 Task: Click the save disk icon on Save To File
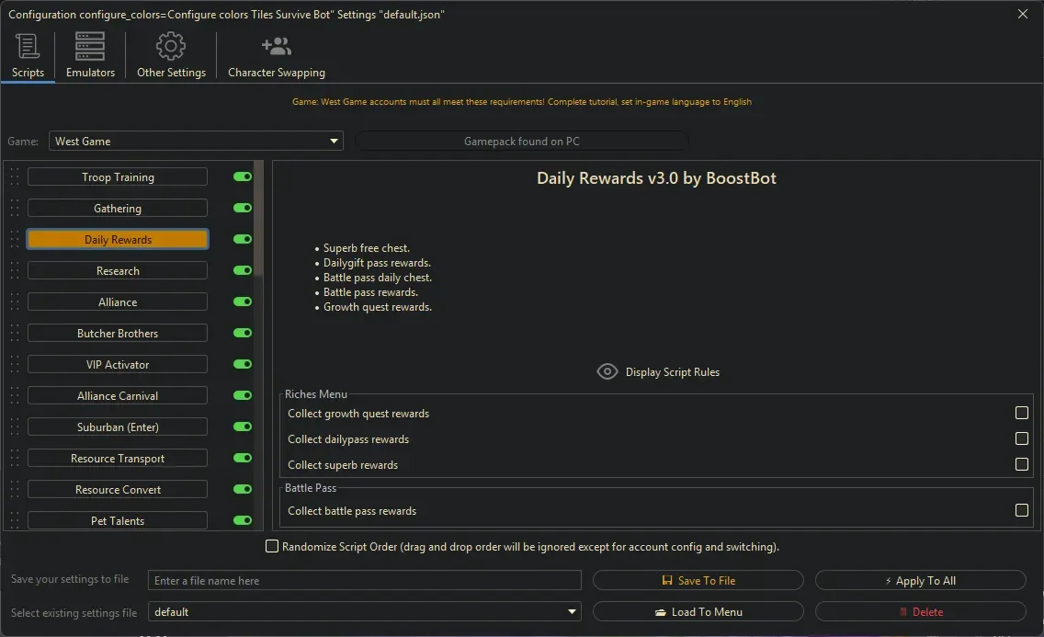[665, 580]
